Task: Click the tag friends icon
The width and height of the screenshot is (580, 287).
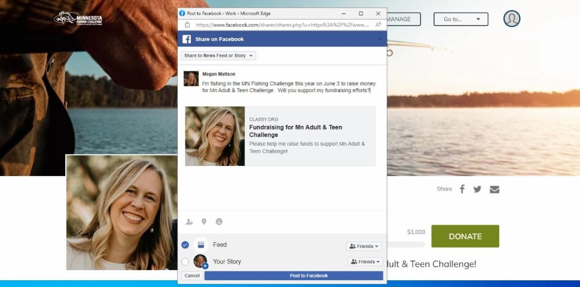Action: click(189, 222)
